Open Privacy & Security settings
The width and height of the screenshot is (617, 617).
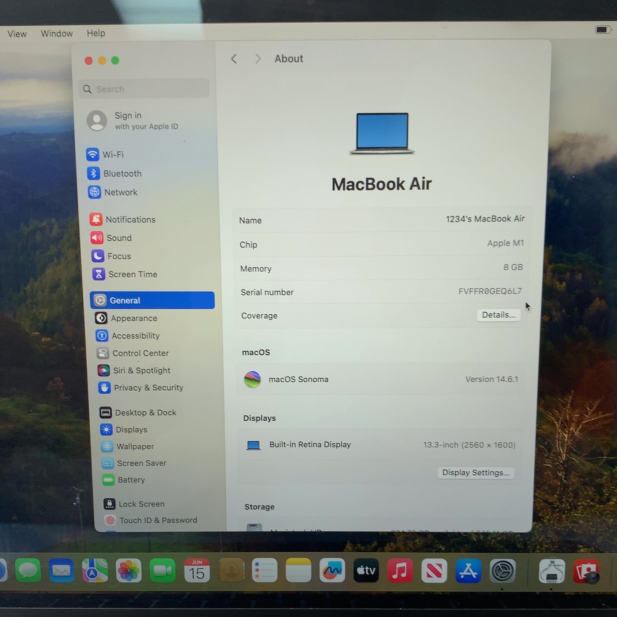click(x=141, y=387)
